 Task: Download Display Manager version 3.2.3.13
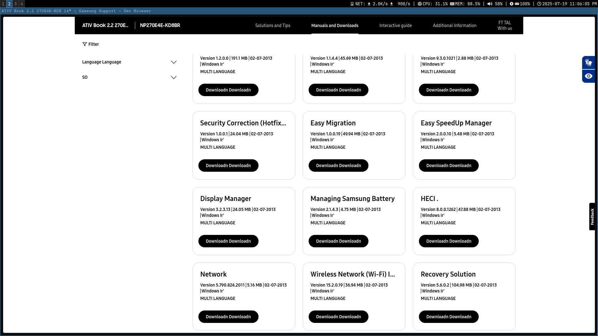tap(228, 241)
